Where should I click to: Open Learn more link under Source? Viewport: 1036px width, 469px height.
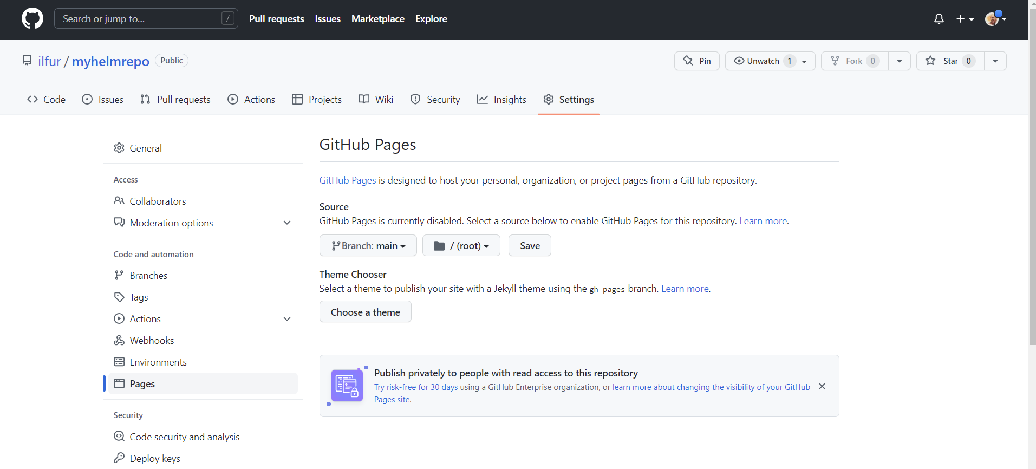coord(763,221)
